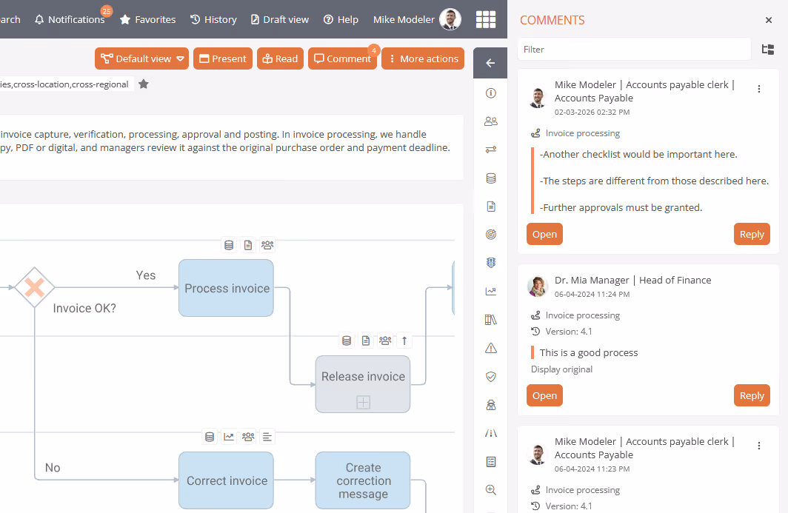The width and height of the screenshot is (788, 513).
Task: Expand the Default view dropdown
Action: coord(141,58)
